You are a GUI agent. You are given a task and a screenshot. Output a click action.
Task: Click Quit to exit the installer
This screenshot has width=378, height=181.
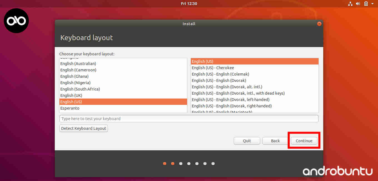click(x=247, y=141)
